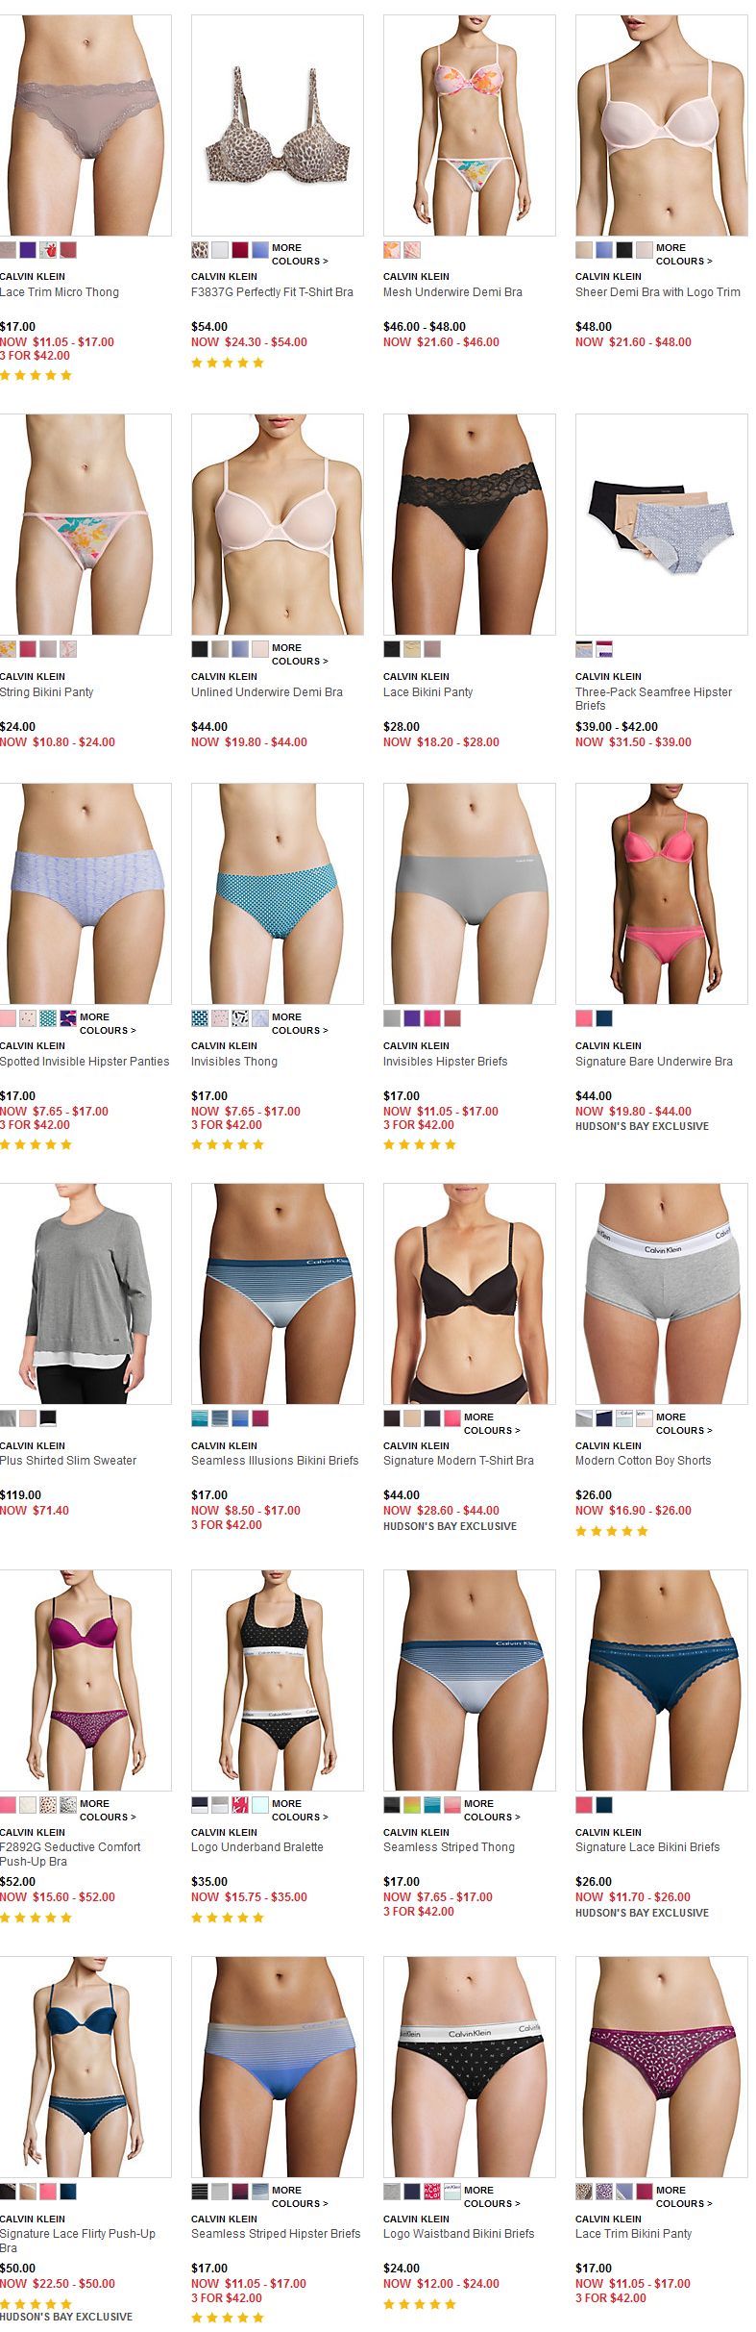Pick navy swatch for Signature Bare Underwire Bra
This screenshot has width=756, height=2332.
tap(604, 1018)
